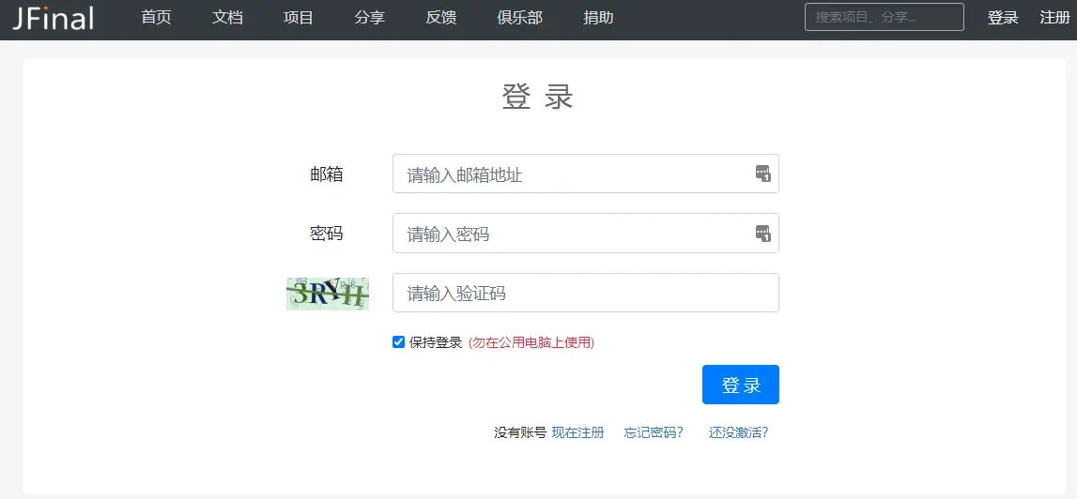The image size is (1077, 499).
Task: Follow the 现在注册 link
Action: click(x=577, y=432)
